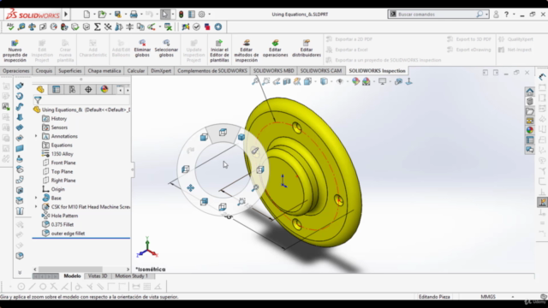Click Pan arrows in the view wheel
This screenshot has height=308, width=548.
coord(190,188)
